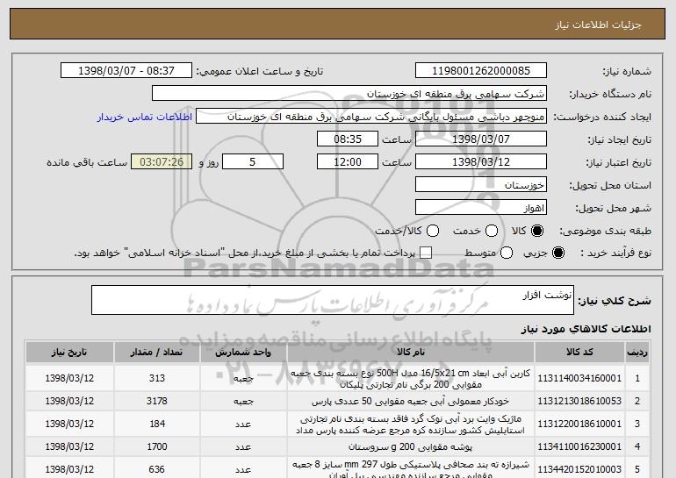Select the پوشه مقوایی item in row 4

click(411, 447)
